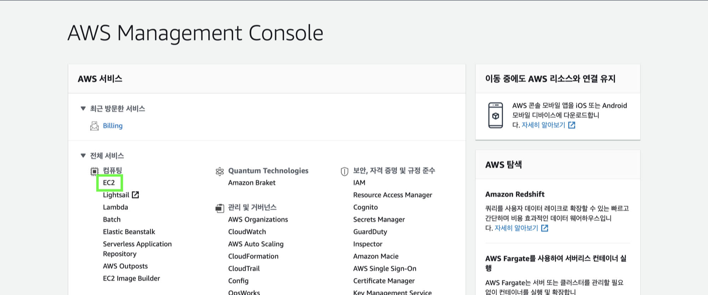The image size is (708, 295).
Task: Collapse the 최근 방문한 서비스 section
Action: (x=83, y=108)
